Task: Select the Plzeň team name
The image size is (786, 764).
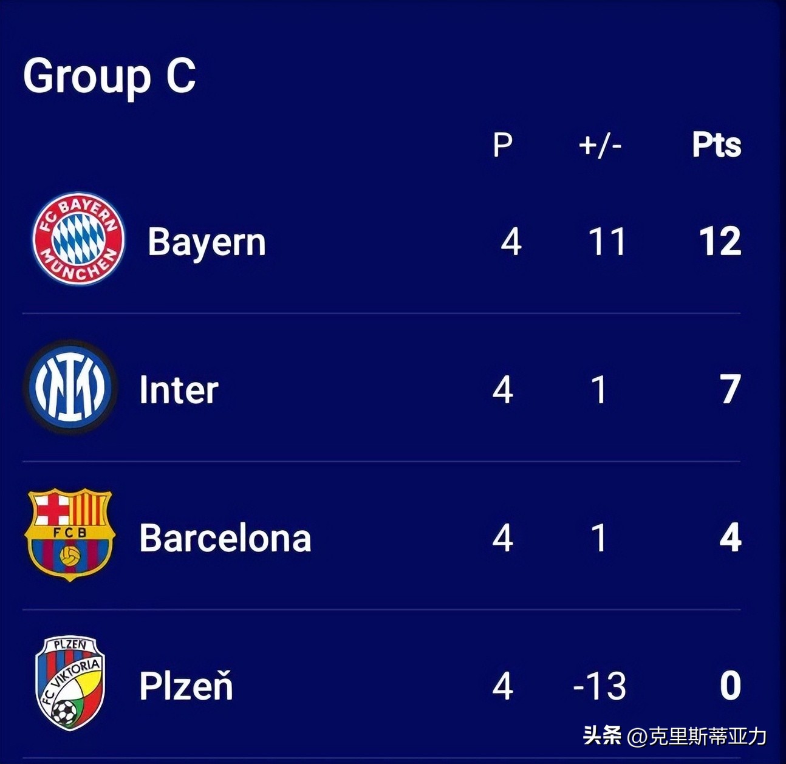Action: (186, 686)
